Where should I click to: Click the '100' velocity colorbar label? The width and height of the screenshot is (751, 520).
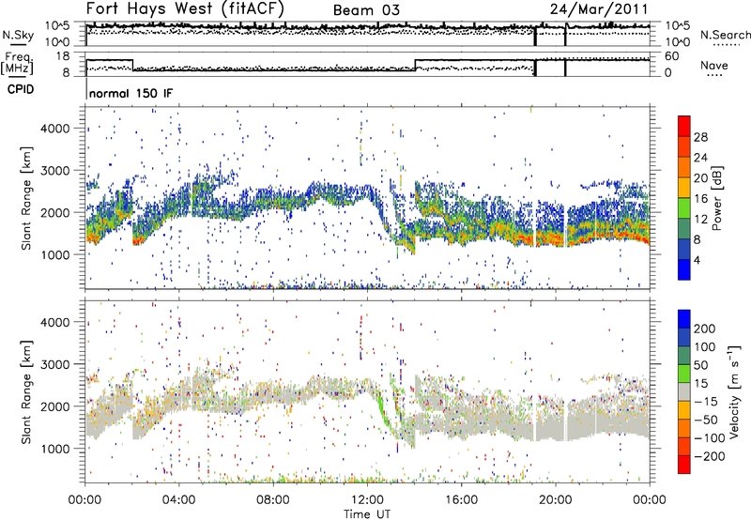(704, 347)
